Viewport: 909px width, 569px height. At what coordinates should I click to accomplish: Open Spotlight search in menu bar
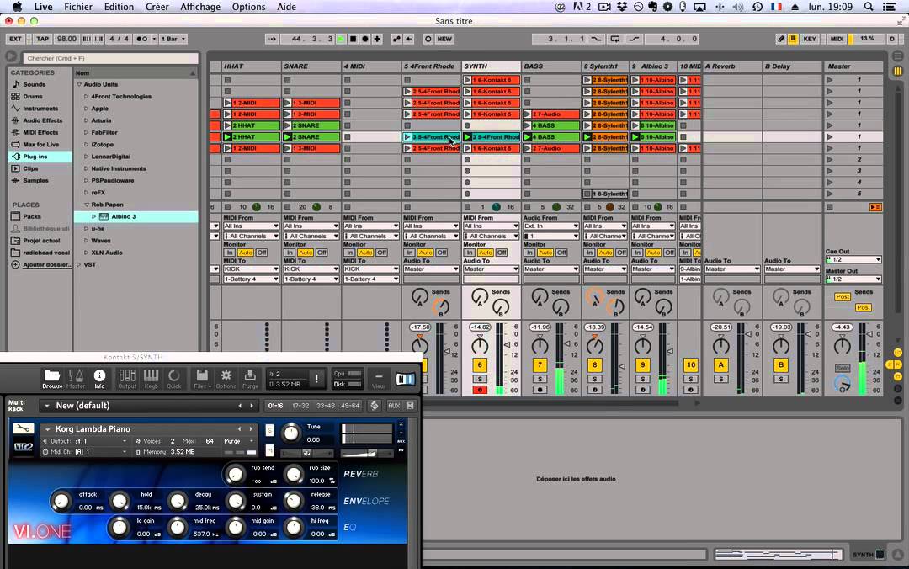[869, 7]
